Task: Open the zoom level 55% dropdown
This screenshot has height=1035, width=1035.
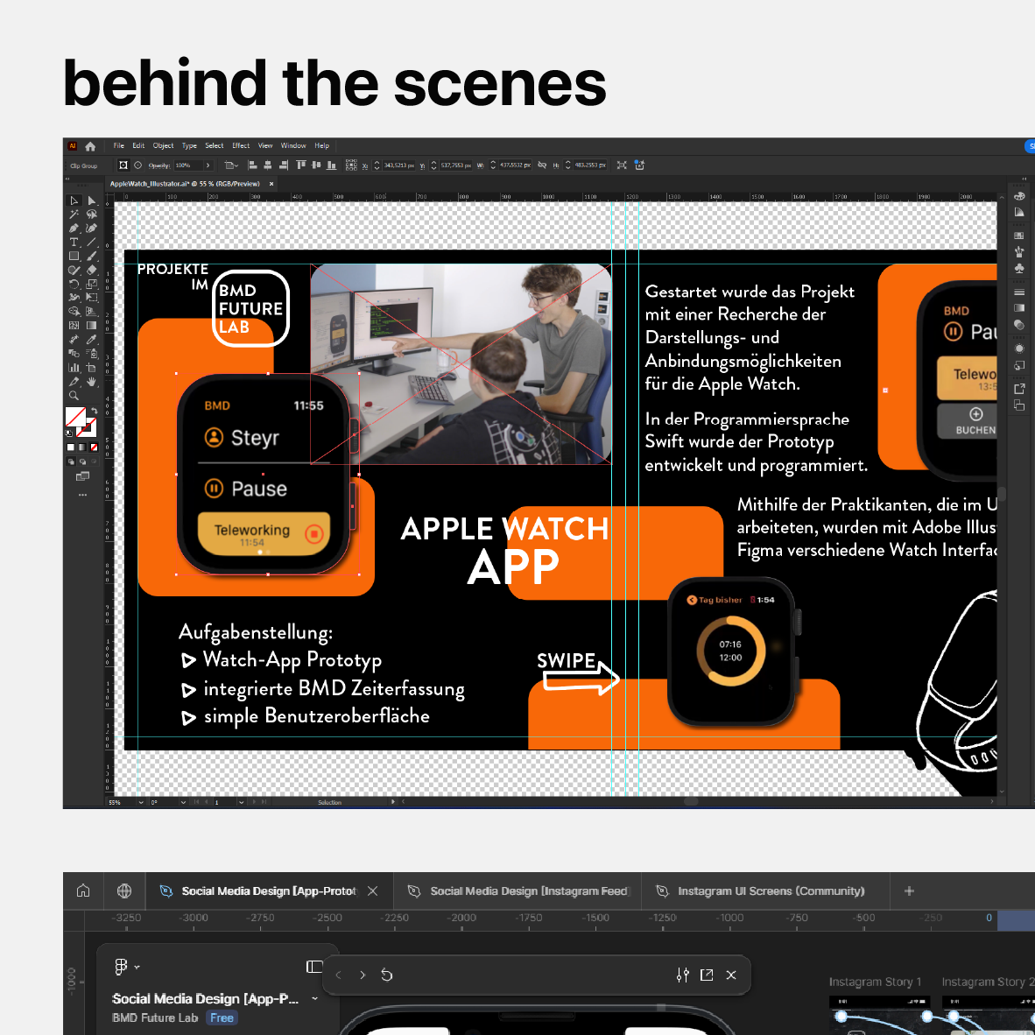Action: [141, 802]
